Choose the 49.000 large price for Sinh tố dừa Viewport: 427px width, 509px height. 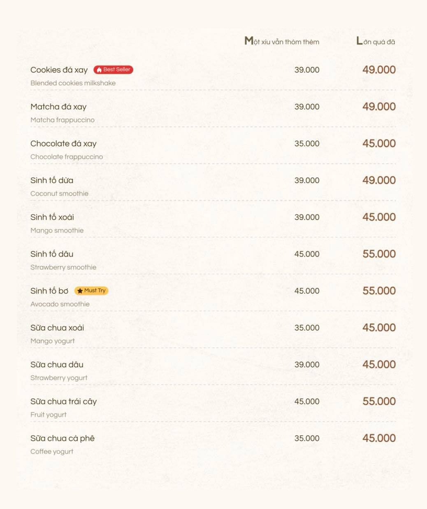click(x=379, y=180)
